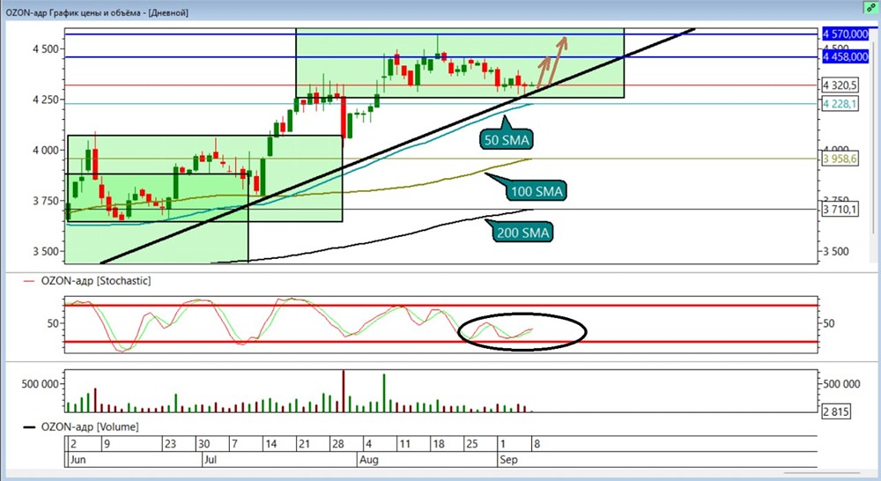Click date 30 on the time axis
This screenshot has width=881, height=481.
[x=204, y=444]
